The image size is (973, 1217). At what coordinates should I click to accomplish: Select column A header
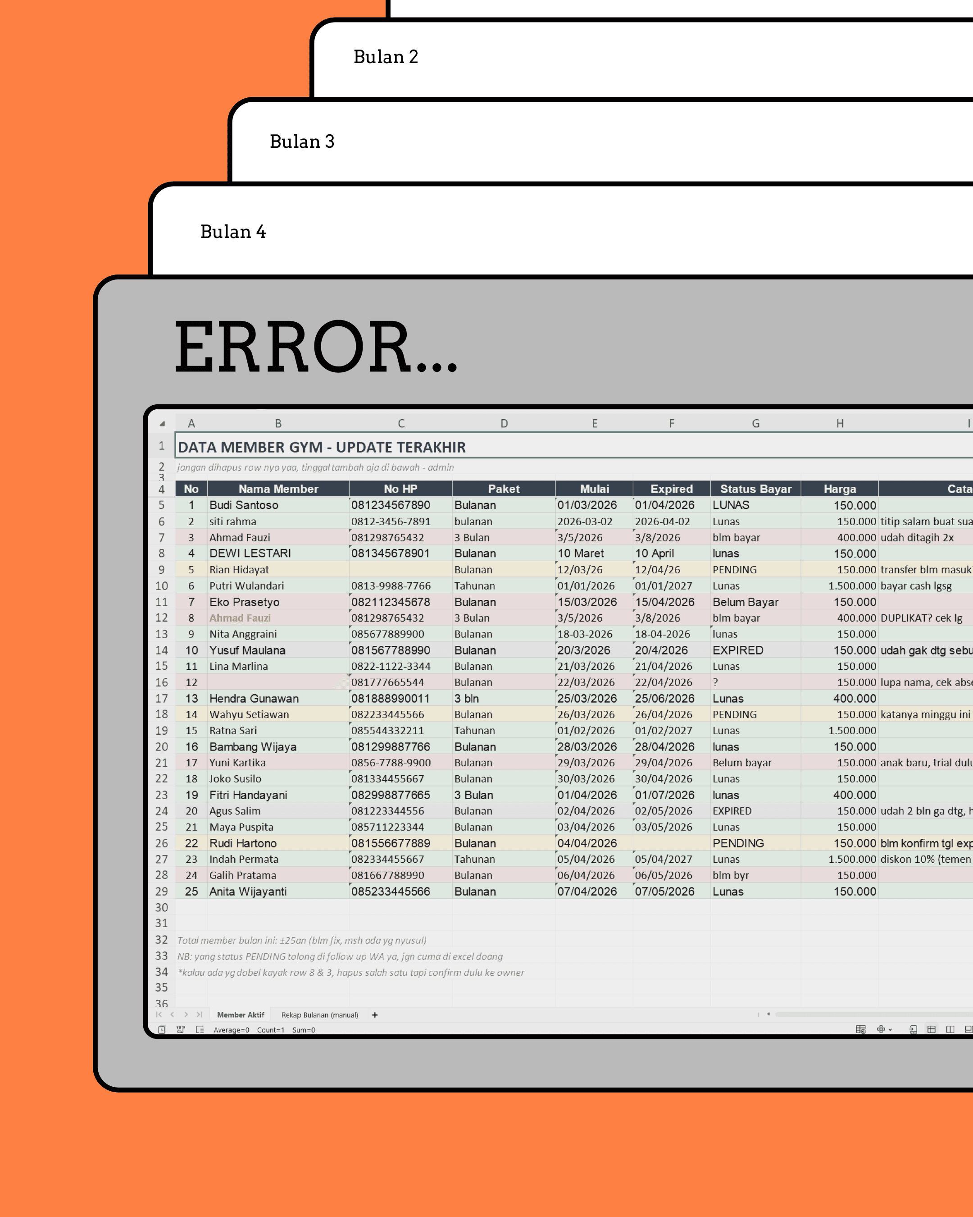(191, 423)
